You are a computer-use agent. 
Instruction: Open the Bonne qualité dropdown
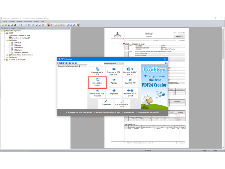coord(114,63)
